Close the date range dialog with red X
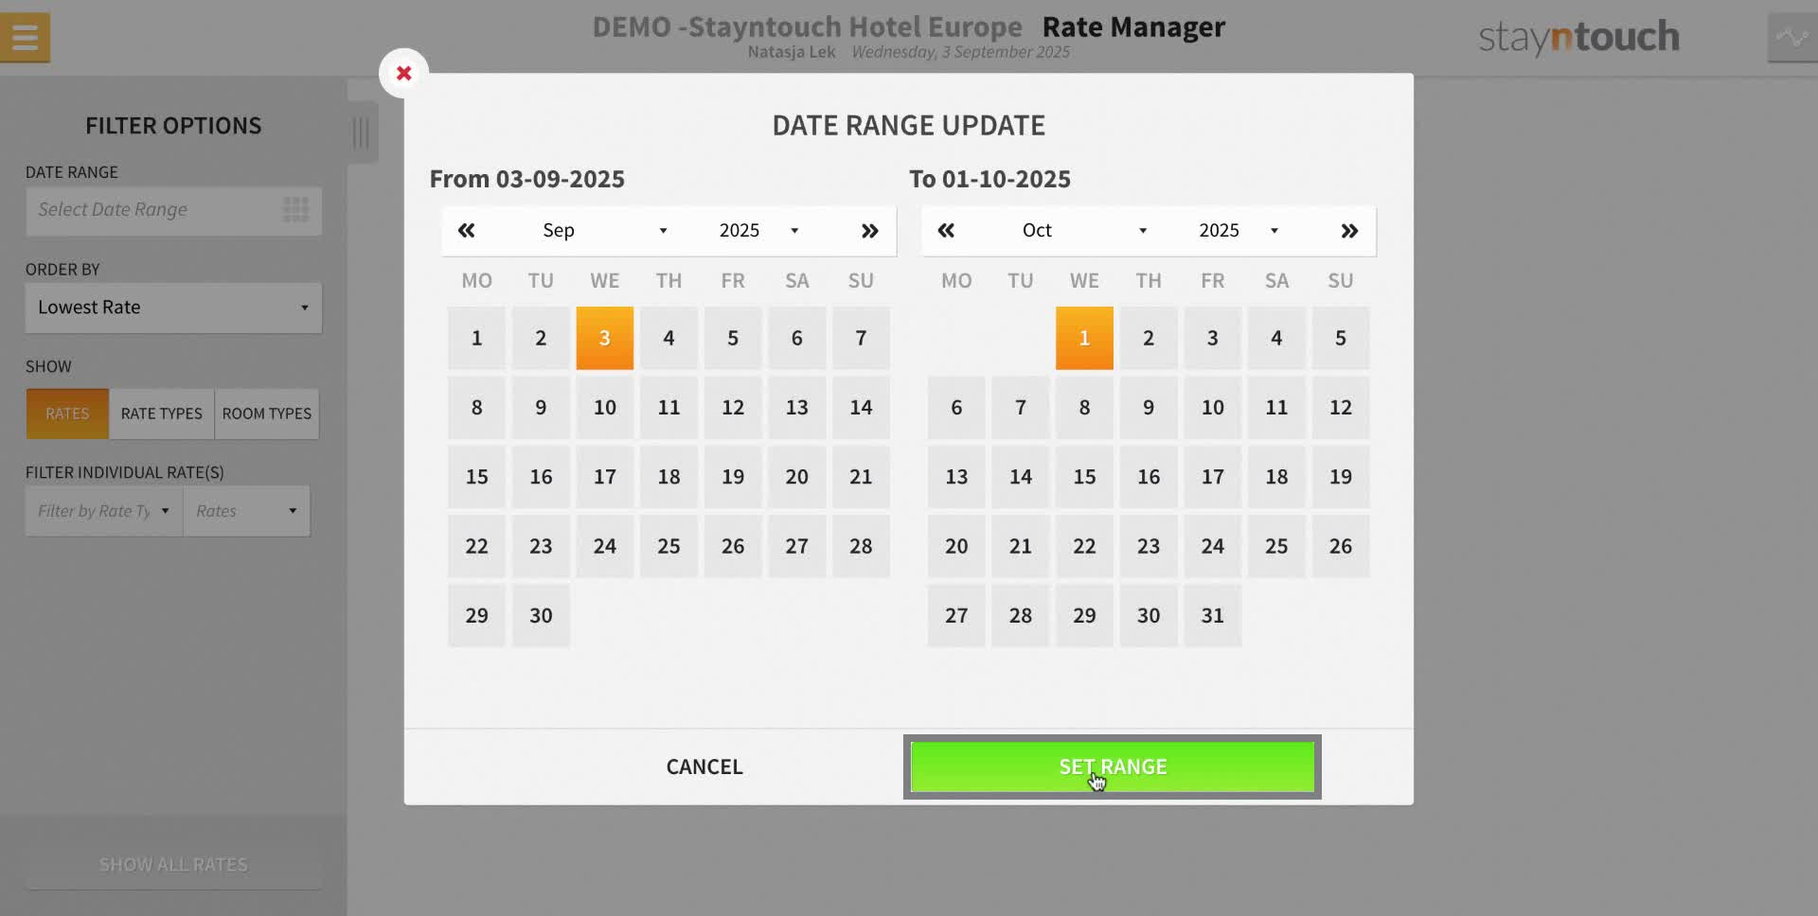The image size is (1818, 916). tap(403, 73)
